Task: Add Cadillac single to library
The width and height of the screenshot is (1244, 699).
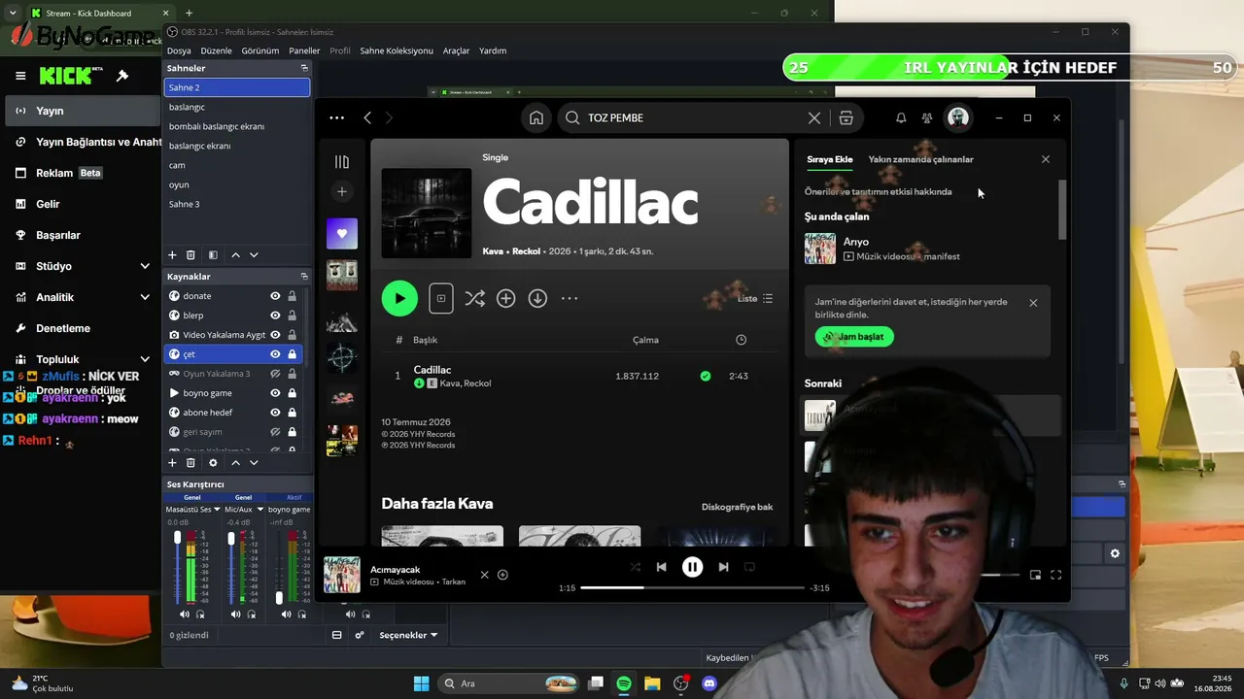Action: point(506,298)
